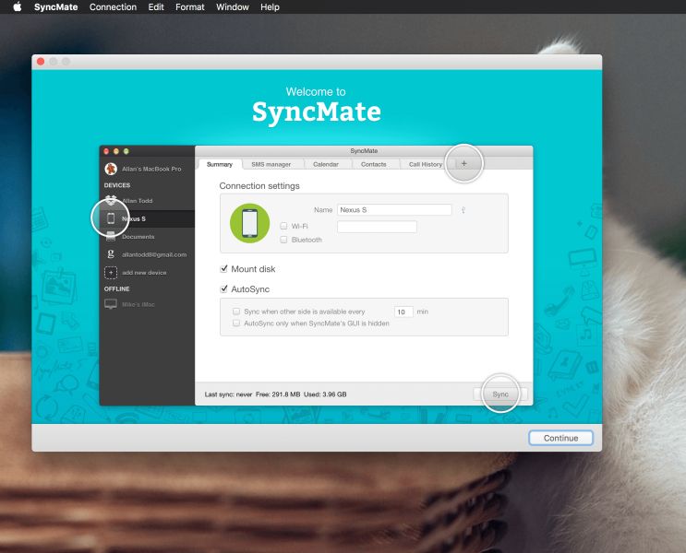Click the USB connection icon beside Name
The height and width of the screenshot is (553, 686).
coord(463,210)
